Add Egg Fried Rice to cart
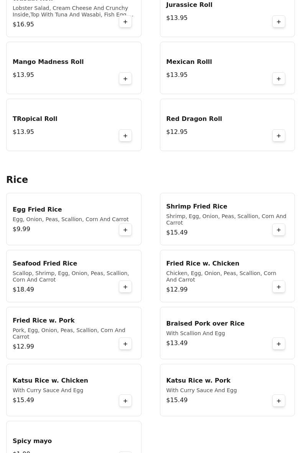 [x=125, y=230]
